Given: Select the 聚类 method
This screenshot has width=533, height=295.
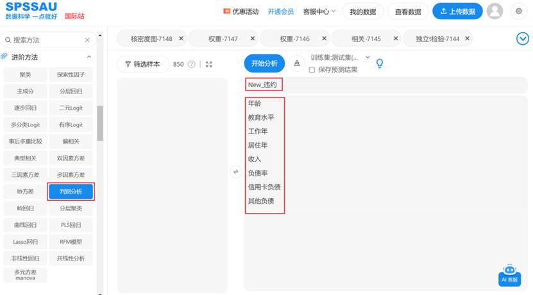Looking at the screenshot, I should pos(26,74).
